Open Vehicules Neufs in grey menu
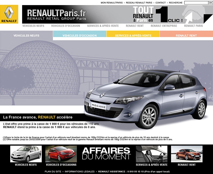This screenshot has width=213, height=174. click(x=33, y=26)
